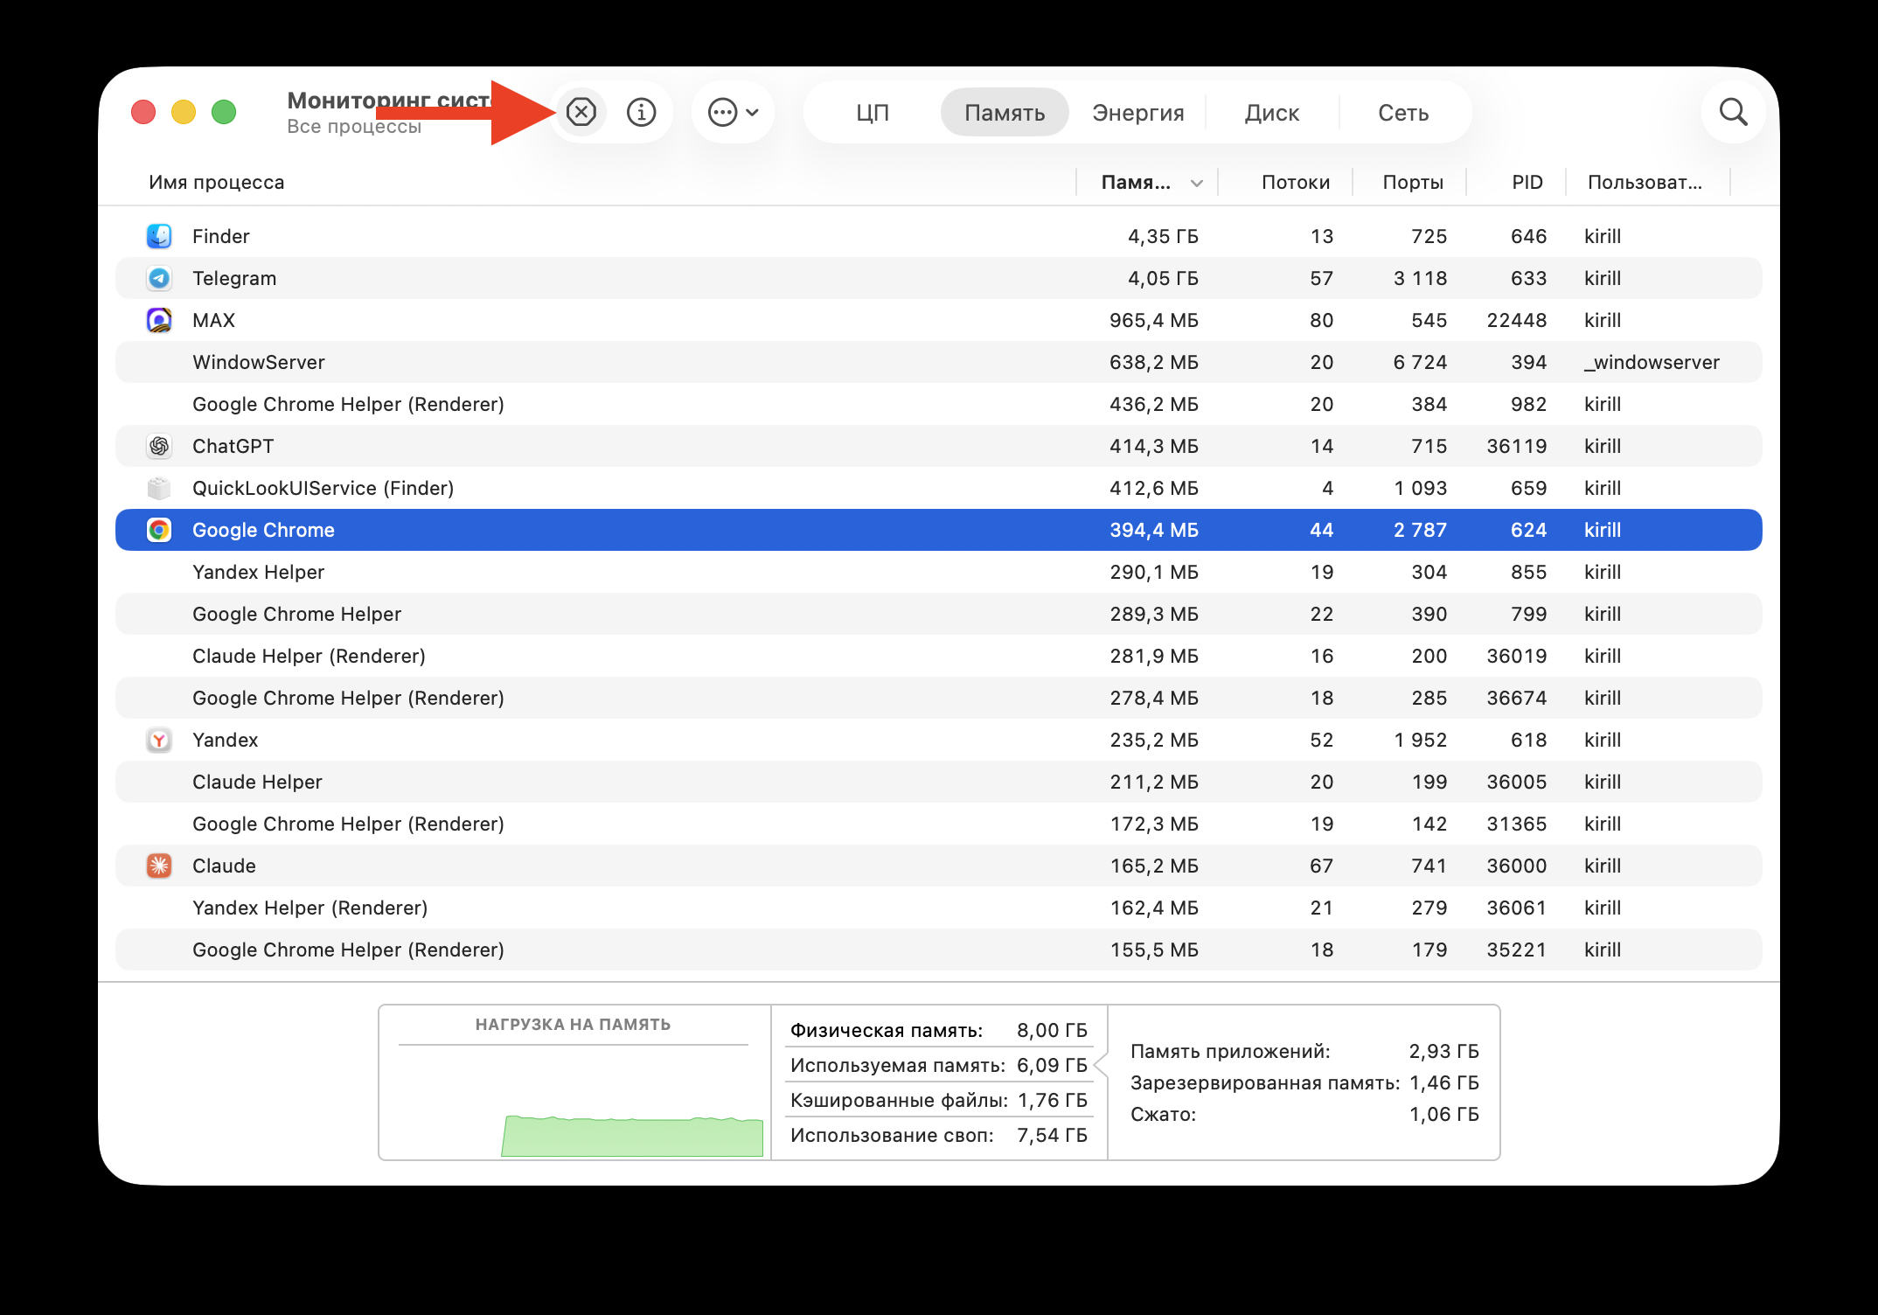Image resolution: width=1878 pixels, height=1315 pixels.
Task: Select the Claude Helper (Renderer) row
Action: [x=938, y=656]
